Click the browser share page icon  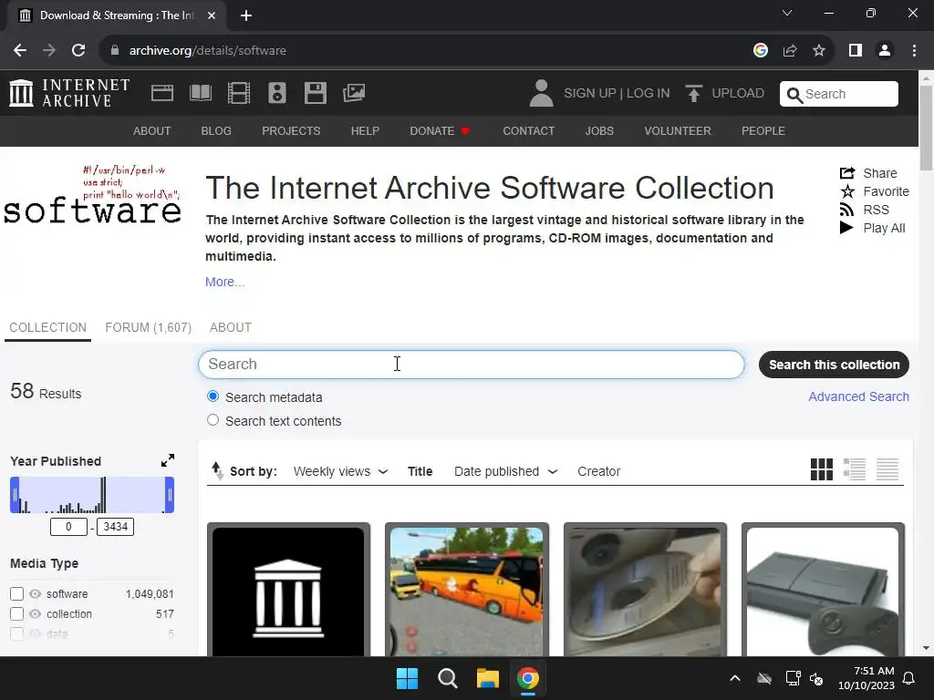click(x=790, y=51)
